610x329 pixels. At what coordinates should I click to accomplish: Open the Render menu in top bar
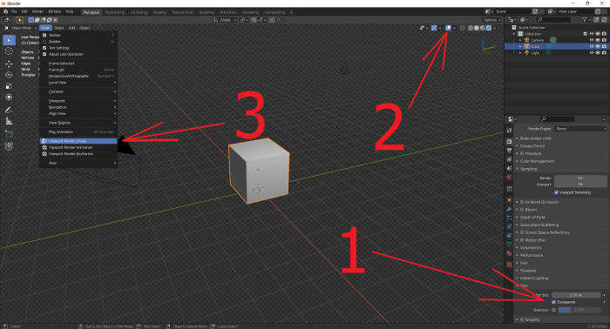click(x=37, y=11)
